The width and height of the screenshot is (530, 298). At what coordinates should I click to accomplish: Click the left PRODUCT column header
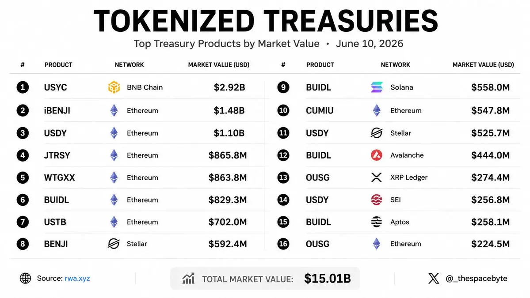(58, 65)
